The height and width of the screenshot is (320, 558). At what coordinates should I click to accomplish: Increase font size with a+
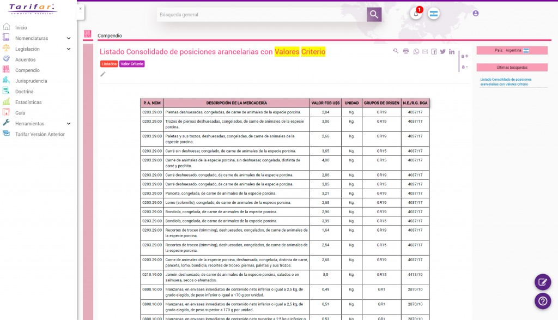pos(465,56)
